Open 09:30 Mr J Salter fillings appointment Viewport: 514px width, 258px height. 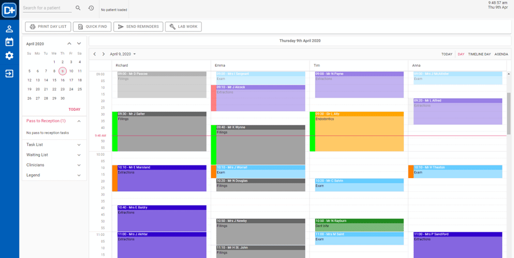click(x=162, y=131)
